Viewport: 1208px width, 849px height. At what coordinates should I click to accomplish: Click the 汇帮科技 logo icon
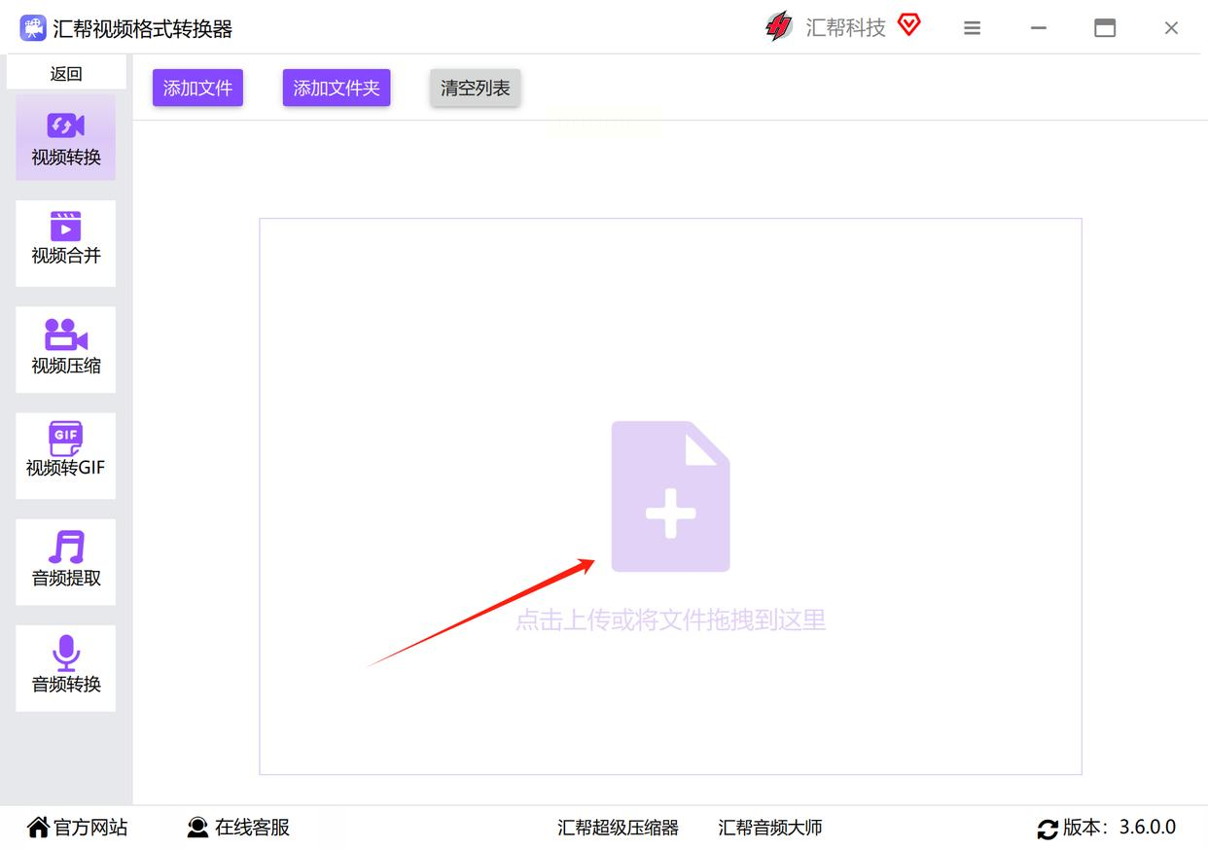pyautogui.click(x=779, y=27)
